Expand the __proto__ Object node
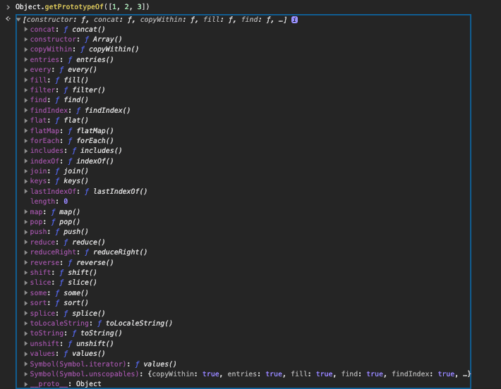The height and width of the screenshot is (389, 501). point(26,384)
